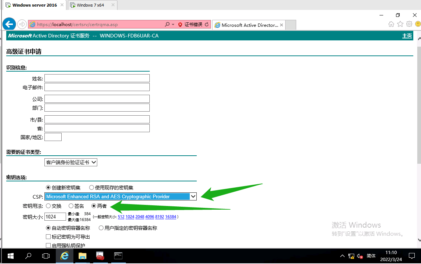
Task: Open the 客户端身份验证证书 certificate type dropdown
Action: (70, 162)
